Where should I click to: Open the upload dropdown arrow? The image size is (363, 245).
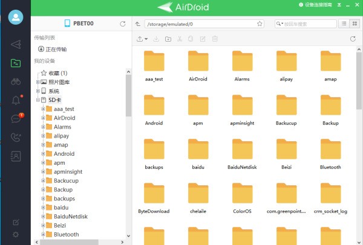click(146, 39)
